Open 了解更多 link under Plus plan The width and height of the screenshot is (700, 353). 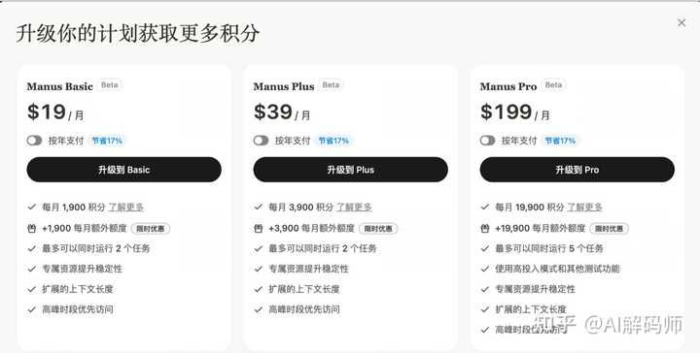coord(354,208)
